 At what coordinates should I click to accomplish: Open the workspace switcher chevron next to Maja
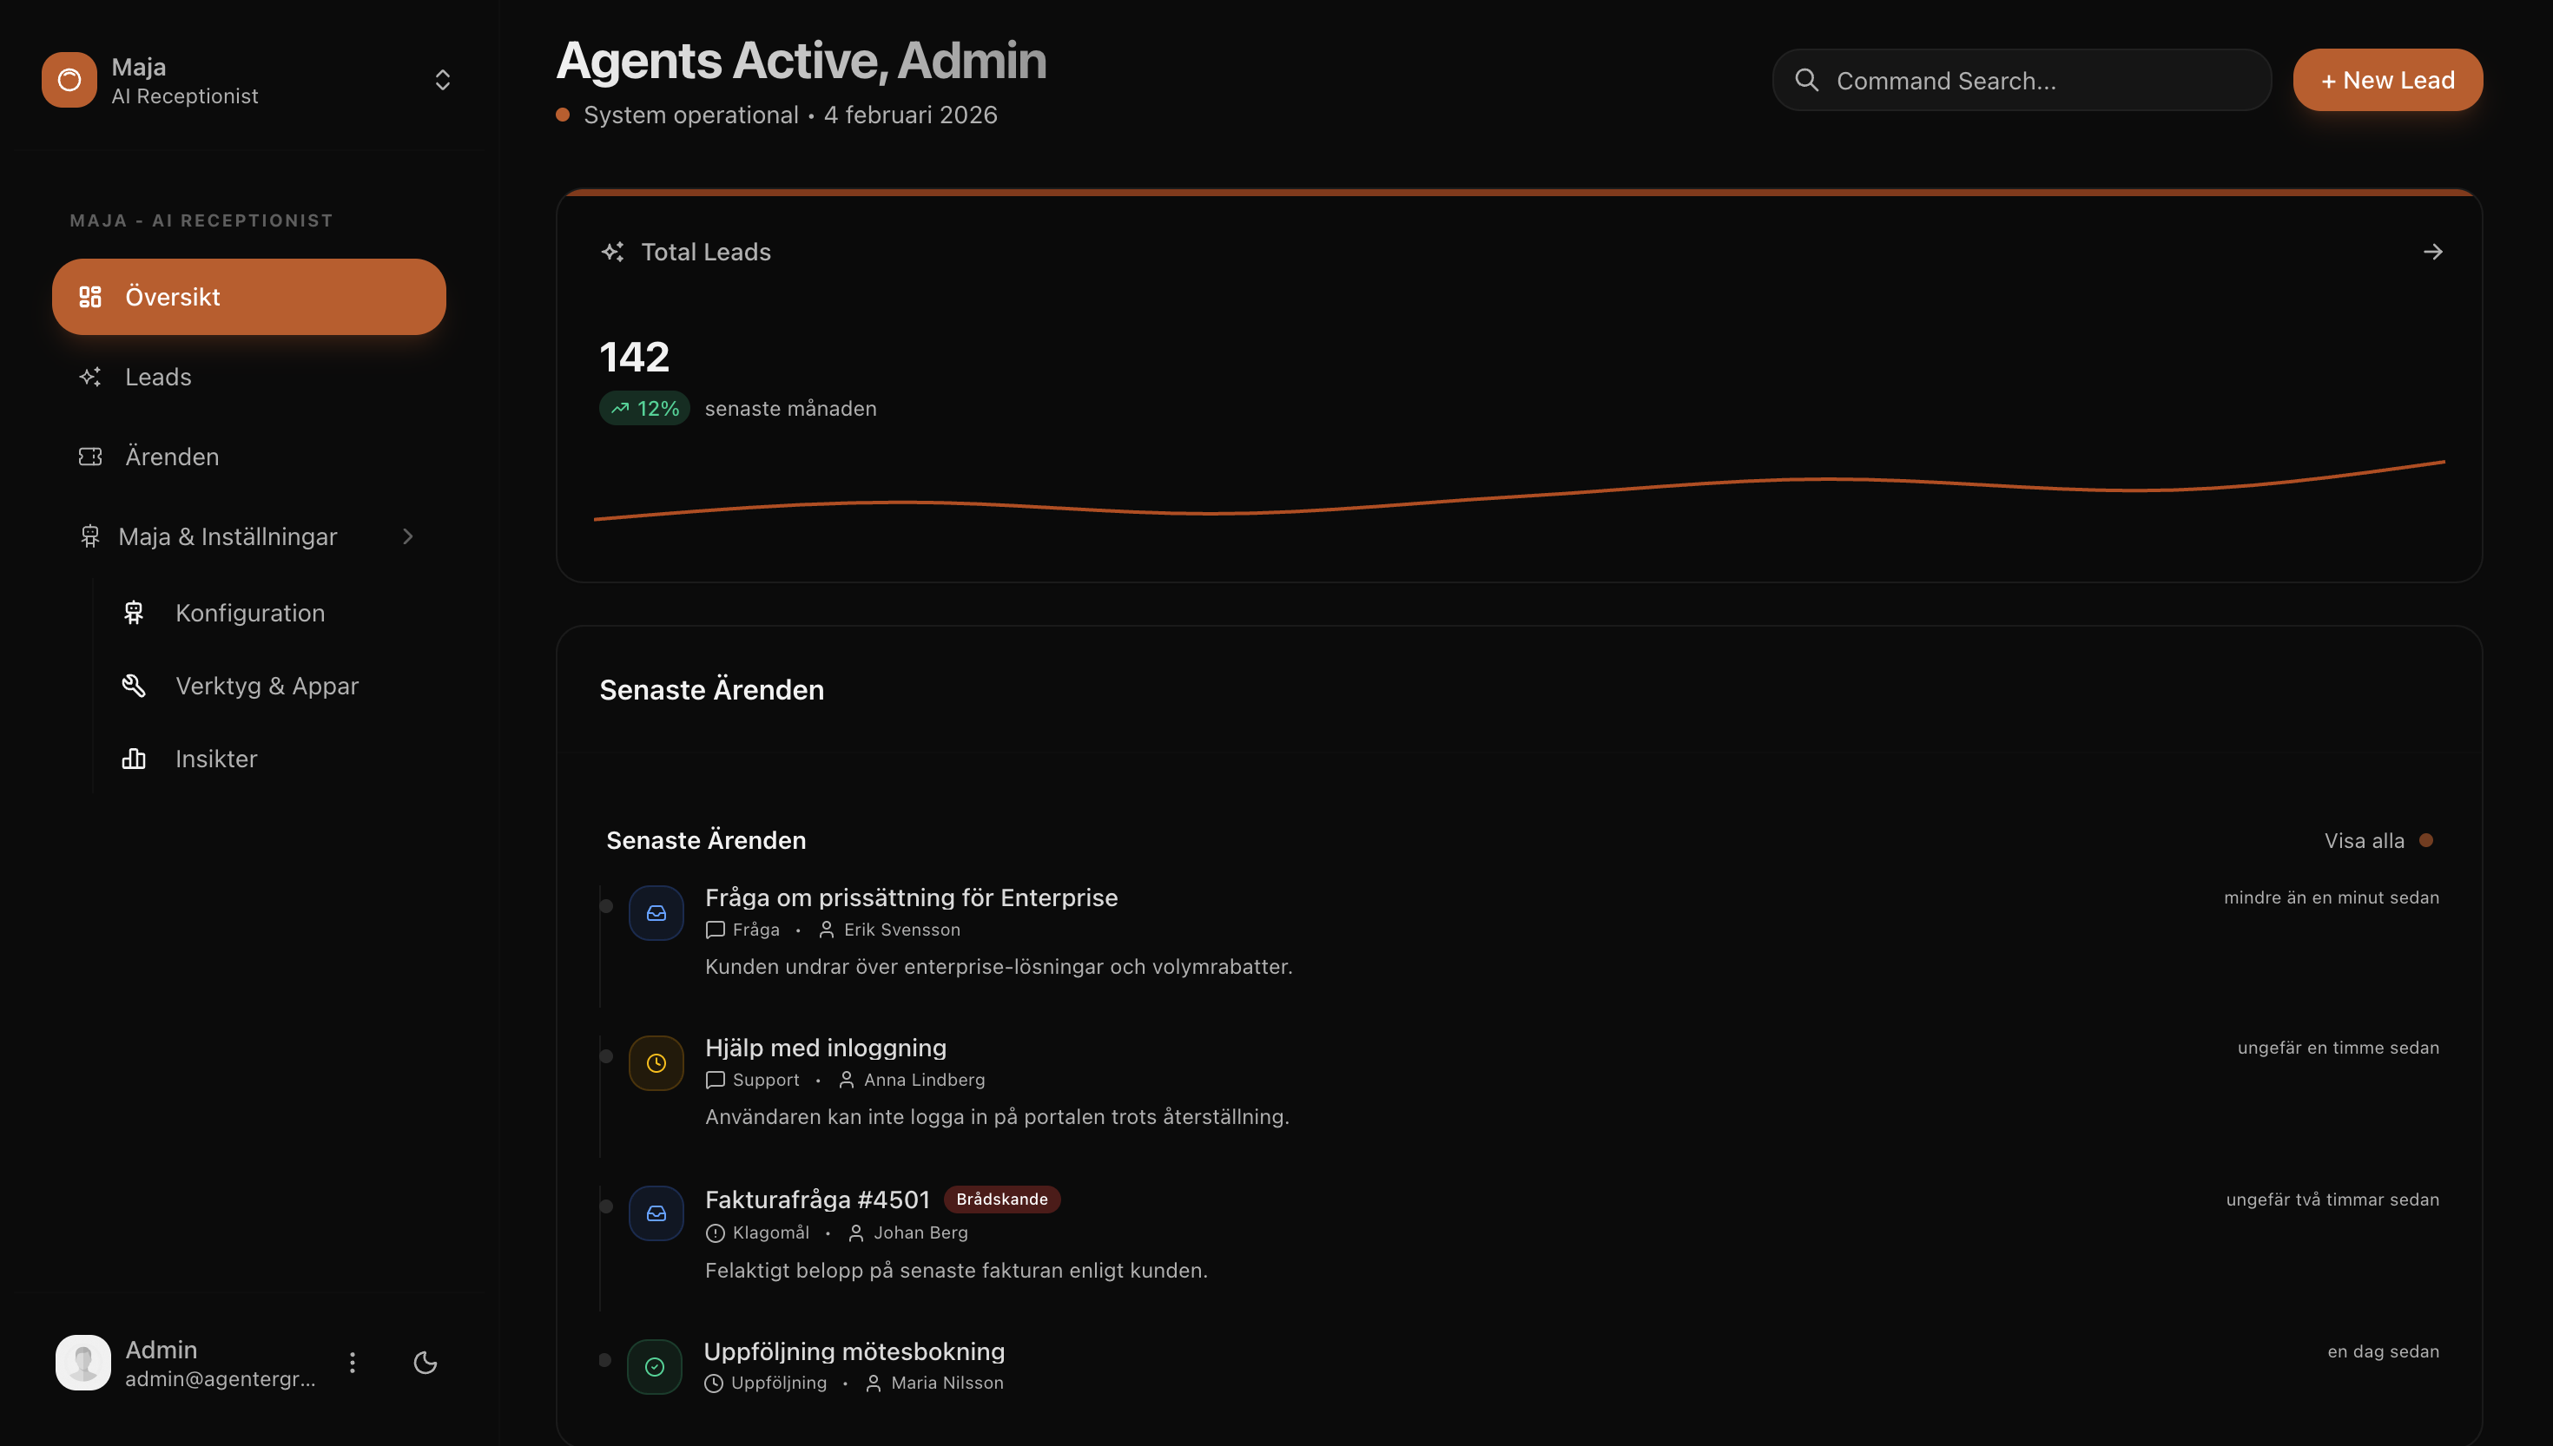[441, 80]
